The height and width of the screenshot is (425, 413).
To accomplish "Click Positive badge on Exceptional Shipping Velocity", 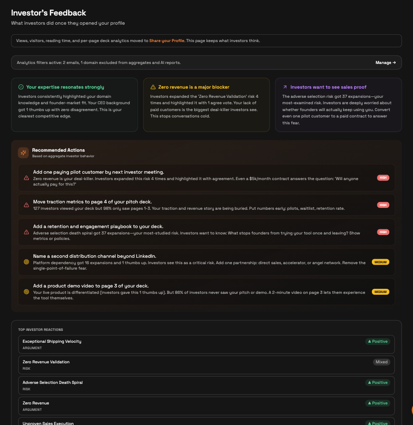I will pos(377,341).
